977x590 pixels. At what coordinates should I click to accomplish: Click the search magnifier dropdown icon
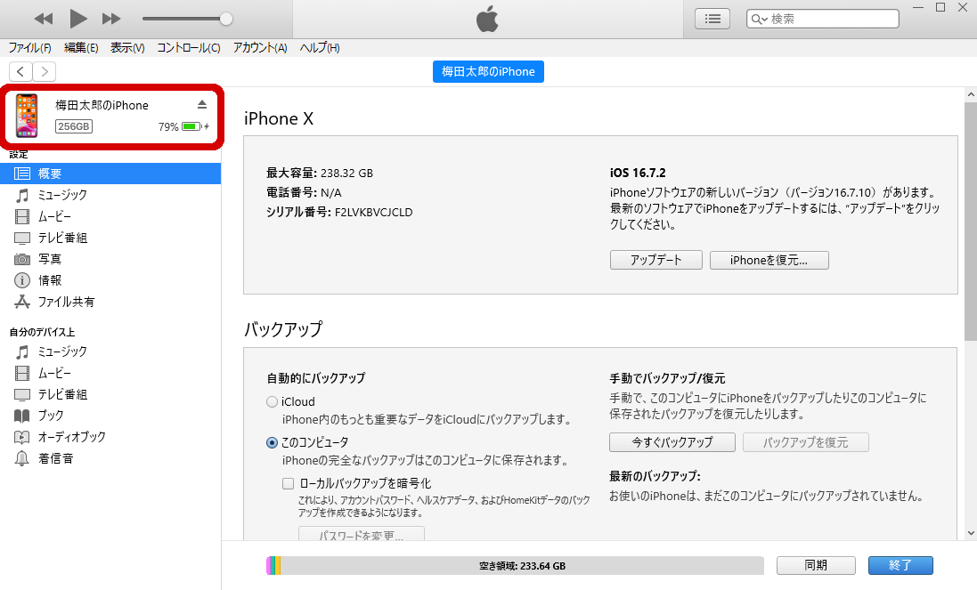click(x=759, y=20)
